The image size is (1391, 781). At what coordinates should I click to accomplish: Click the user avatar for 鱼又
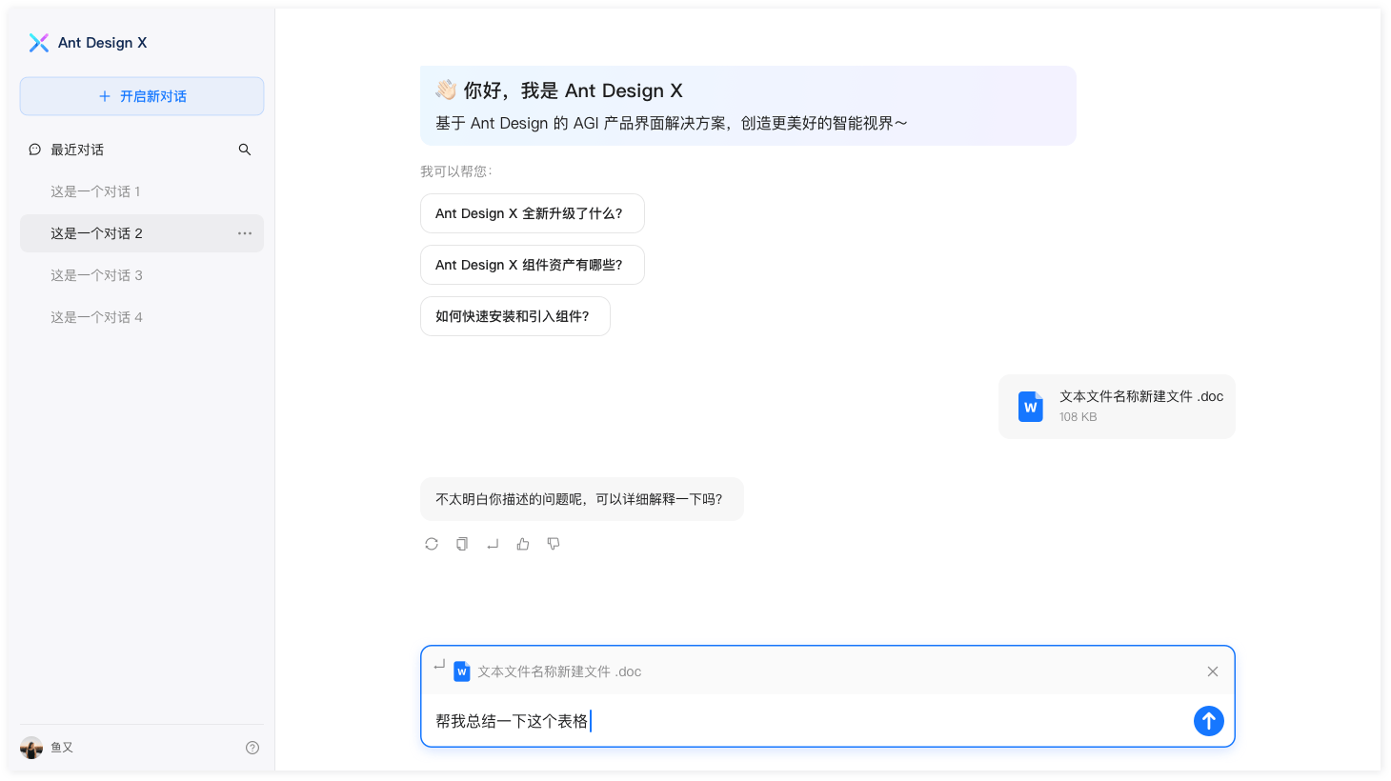31,748
